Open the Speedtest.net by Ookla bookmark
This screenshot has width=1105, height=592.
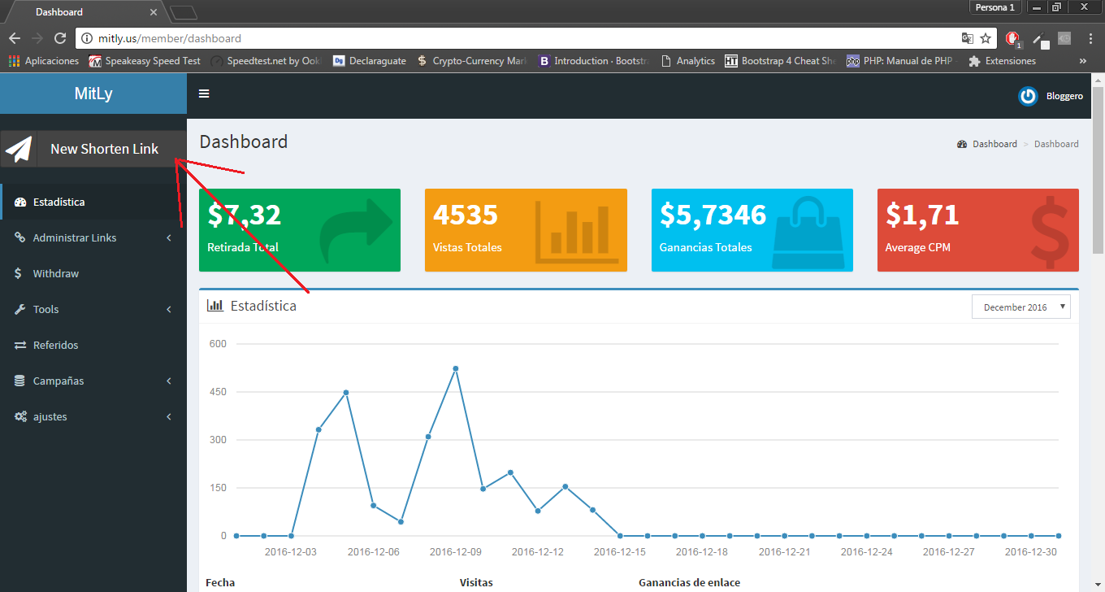[266, 61]
